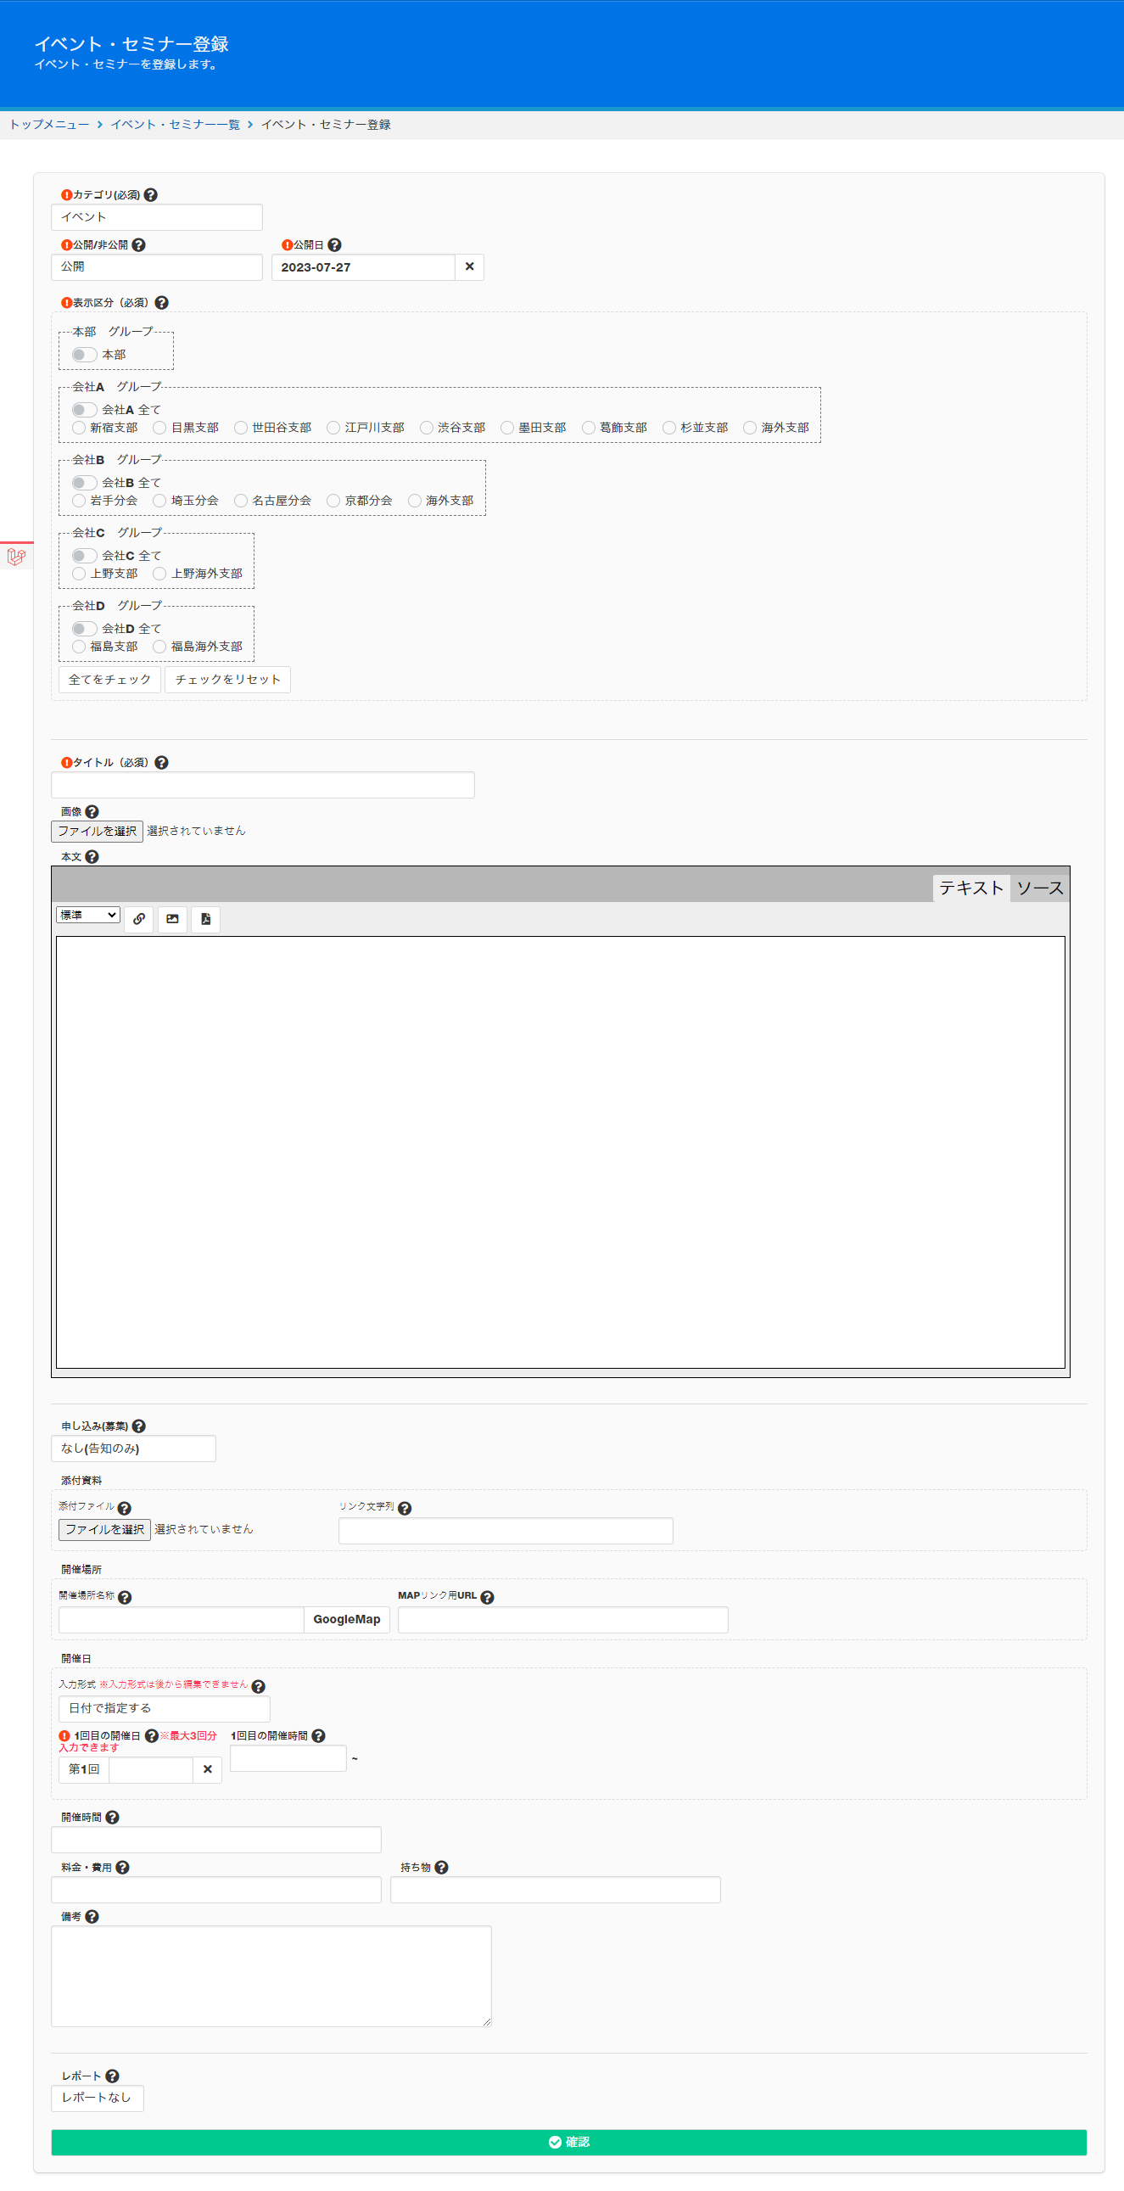The width and height of the screenshot is (1124, 2191).
Task: Click the green 確認 button
Action: tap(569, 2143)
